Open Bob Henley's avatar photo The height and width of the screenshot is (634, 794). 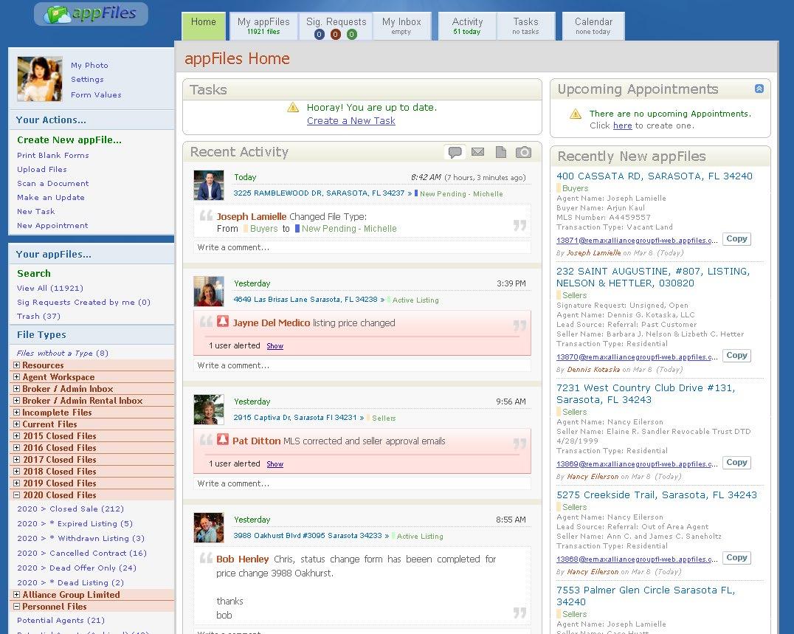(x=209, y=528)
